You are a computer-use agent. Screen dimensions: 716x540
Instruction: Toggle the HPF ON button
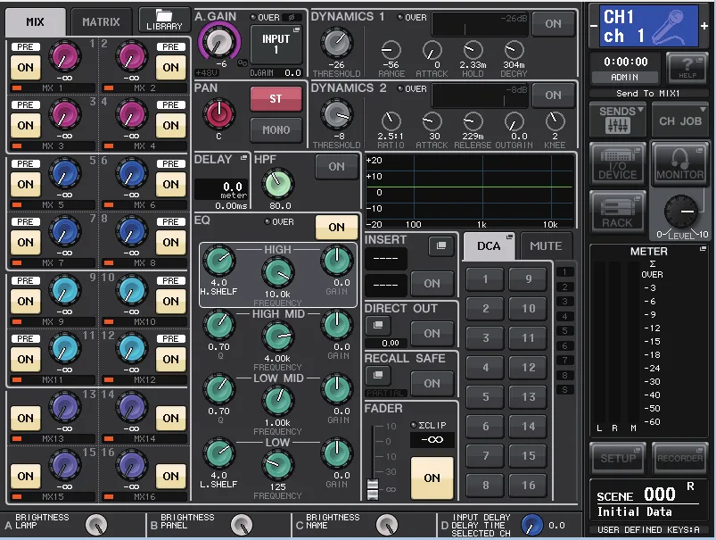point(336,166)
